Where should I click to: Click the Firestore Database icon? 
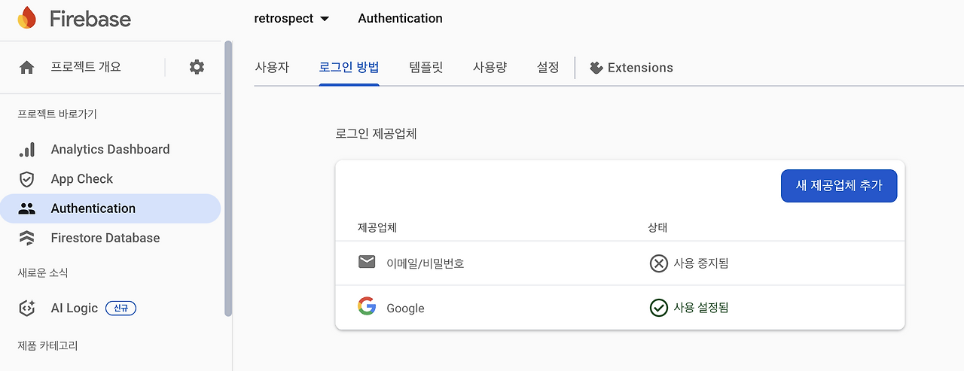26,239
